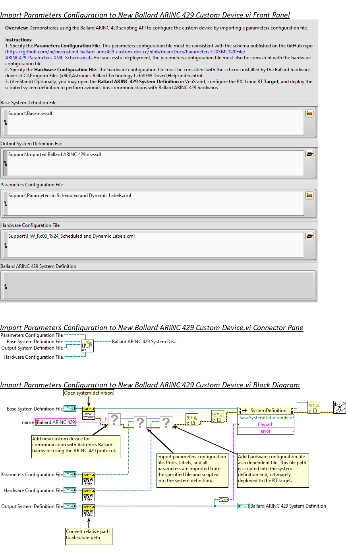Click the path type glyph in Base System Definition File
Image resolution: width=346 pixels, height=555 pixels.
click(5, 123)
